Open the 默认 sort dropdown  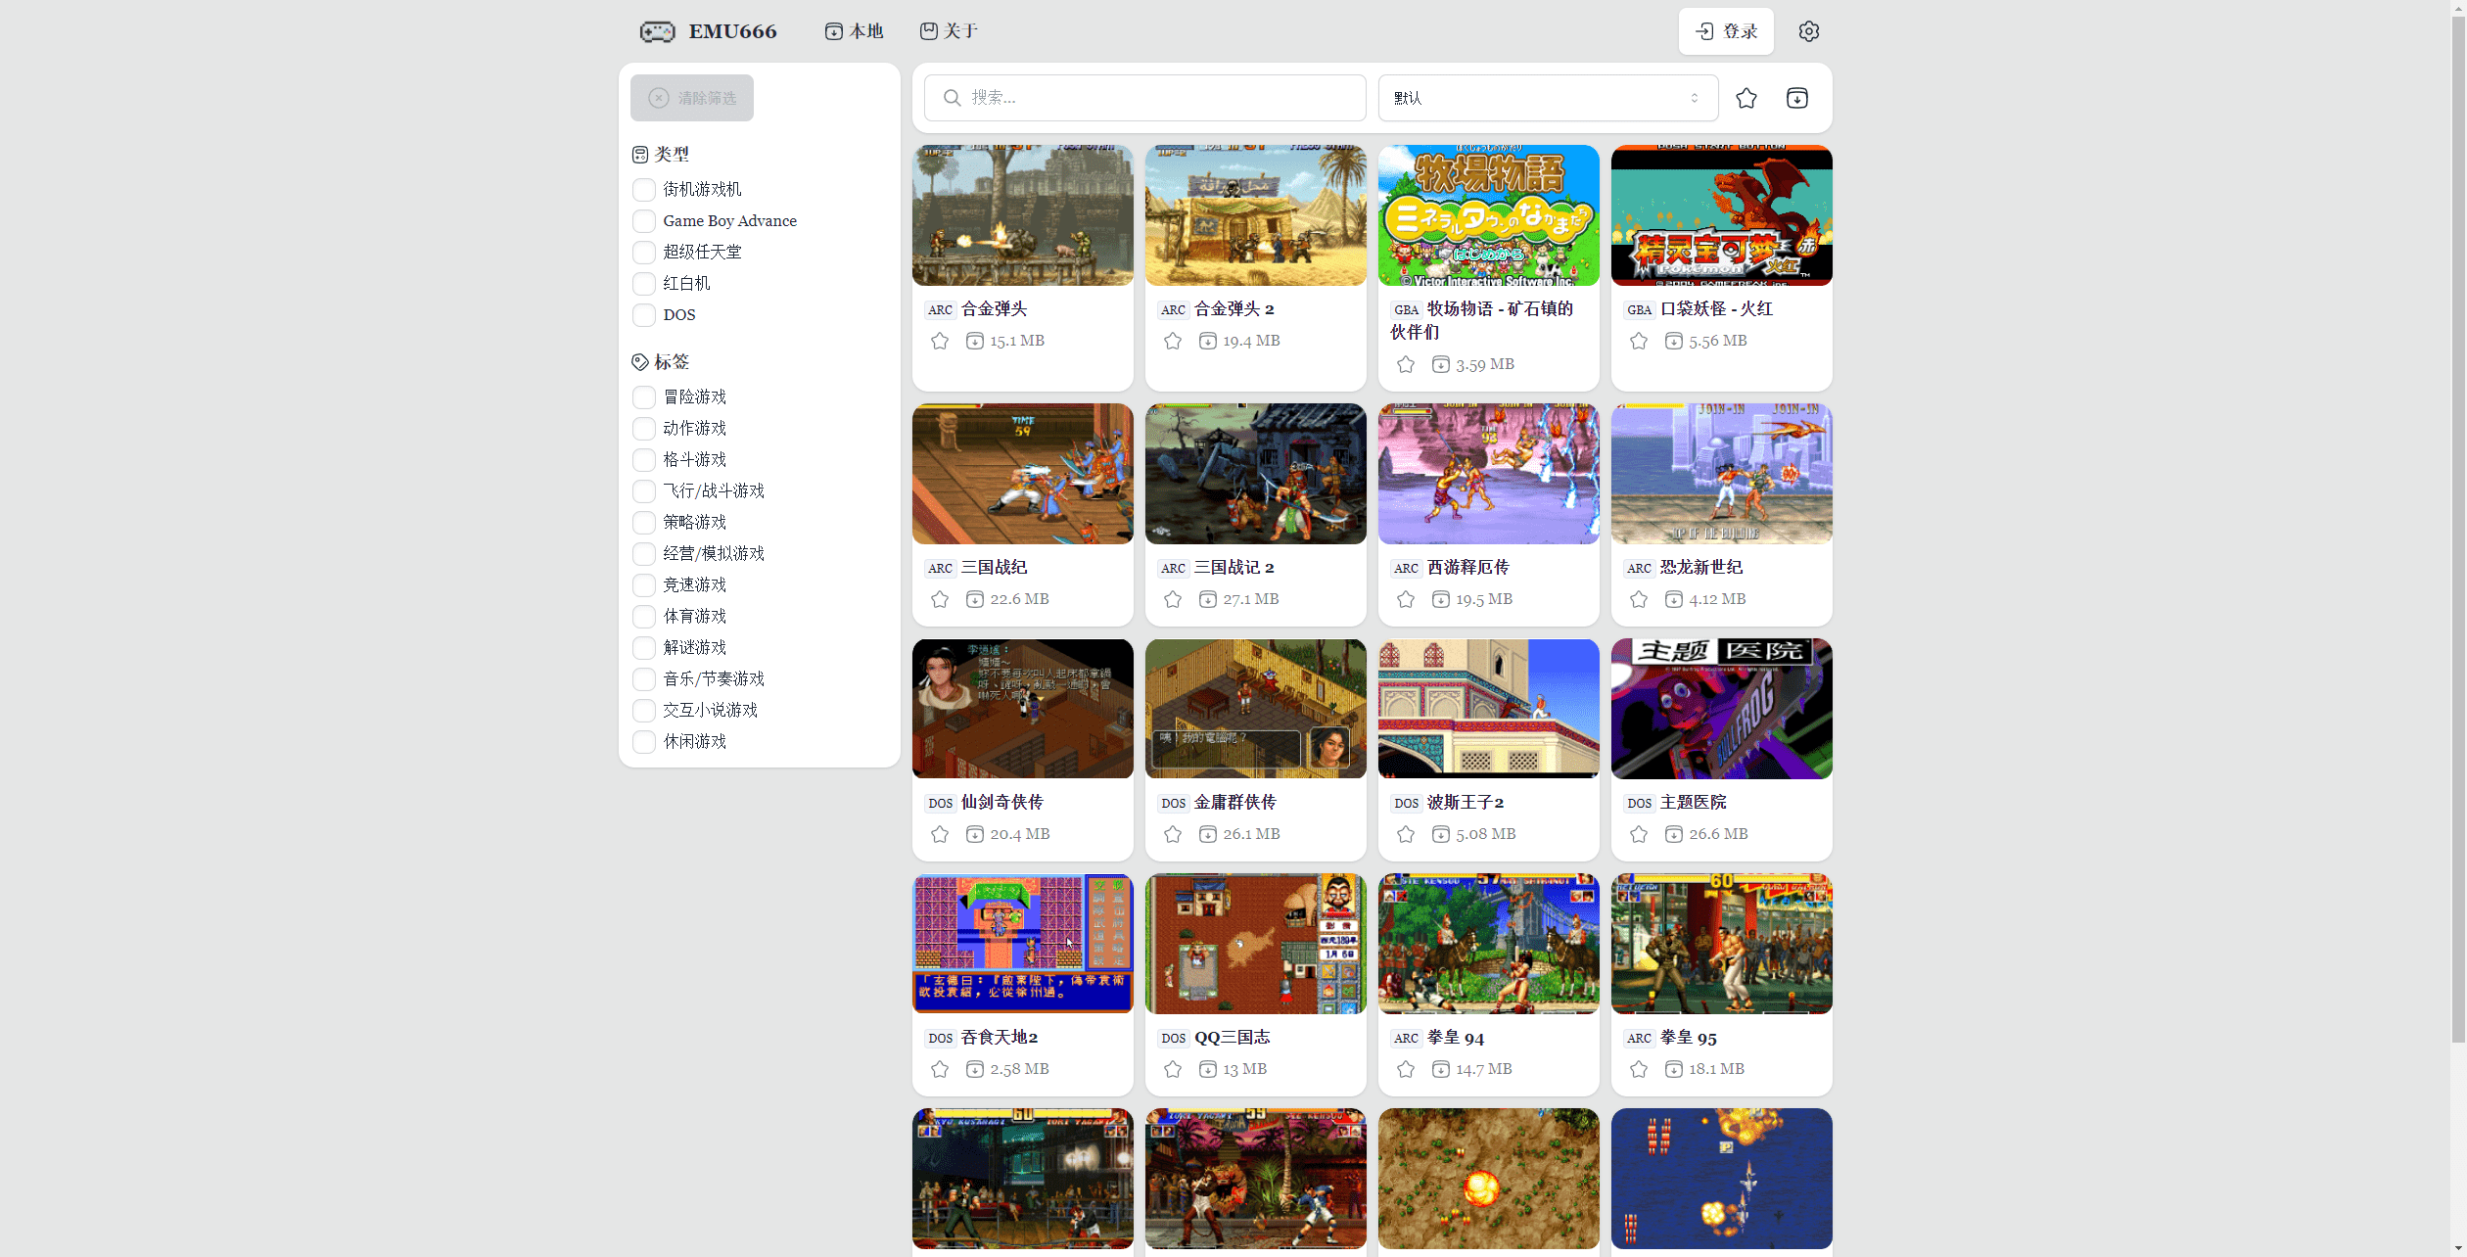1548,98
